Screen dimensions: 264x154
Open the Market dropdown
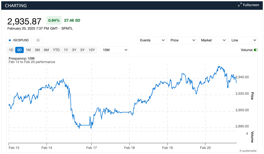click(213, 40)
